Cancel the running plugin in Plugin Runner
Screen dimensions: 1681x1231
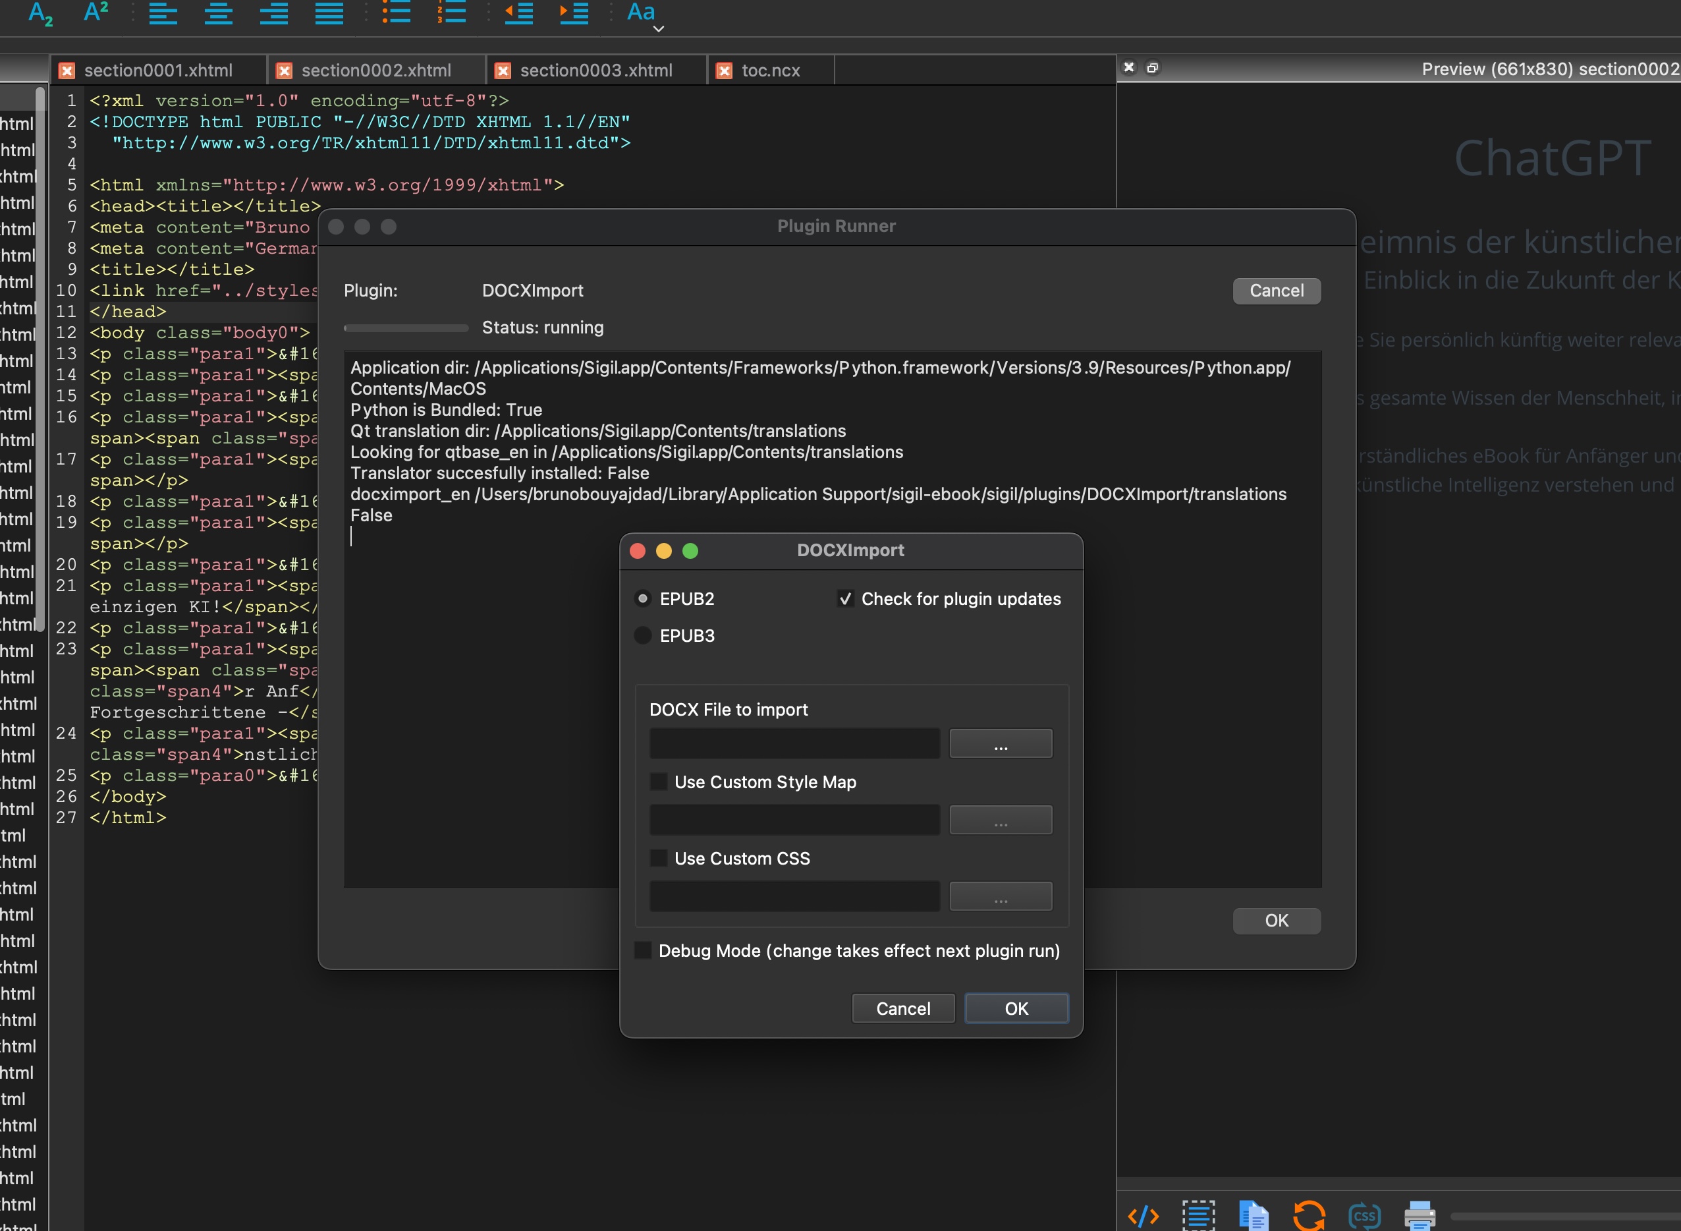[1276, 291]
